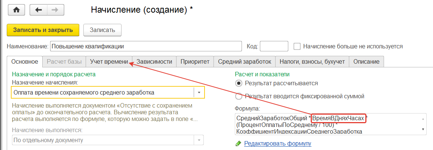Select Результат рассчитывается radio option

coord(239,83)
